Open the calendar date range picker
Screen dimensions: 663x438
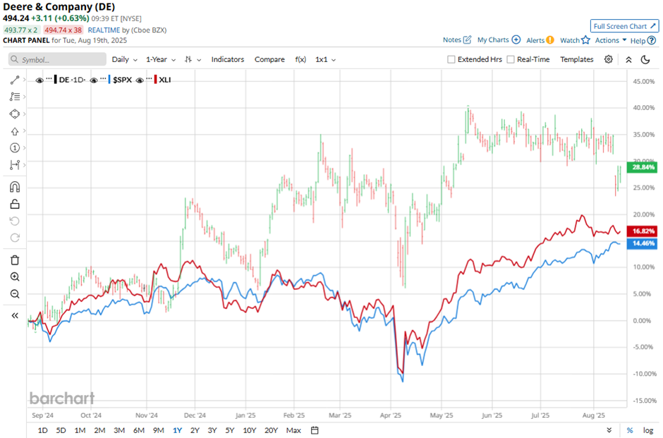[x=315, y=430]
